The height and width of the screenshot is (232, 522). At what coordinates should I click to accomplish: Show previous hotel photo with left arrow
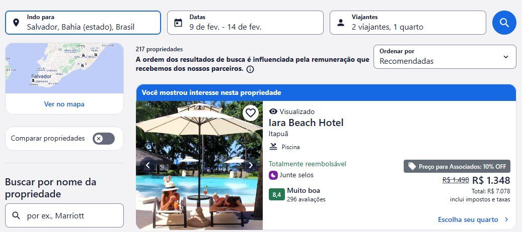148,165
